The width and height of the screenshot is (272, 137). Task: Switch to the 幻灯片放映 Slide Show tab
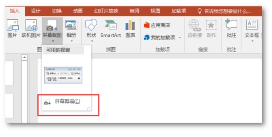(x=106, y=11)
